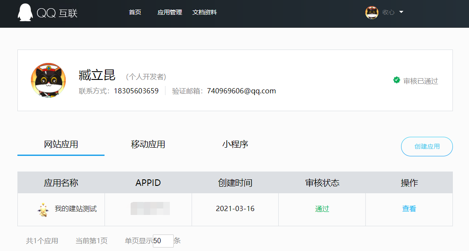Image resolution: width=469 pixels, height=251 pixels.
Task: Click the large developer profile avatar
Action: [x=48, y=80]
